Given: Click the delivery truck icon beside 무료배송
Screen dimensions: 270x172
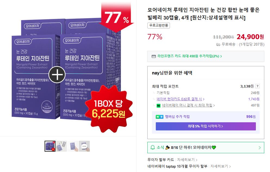Looking at the screenshot, I should click(x=218, y=45).
